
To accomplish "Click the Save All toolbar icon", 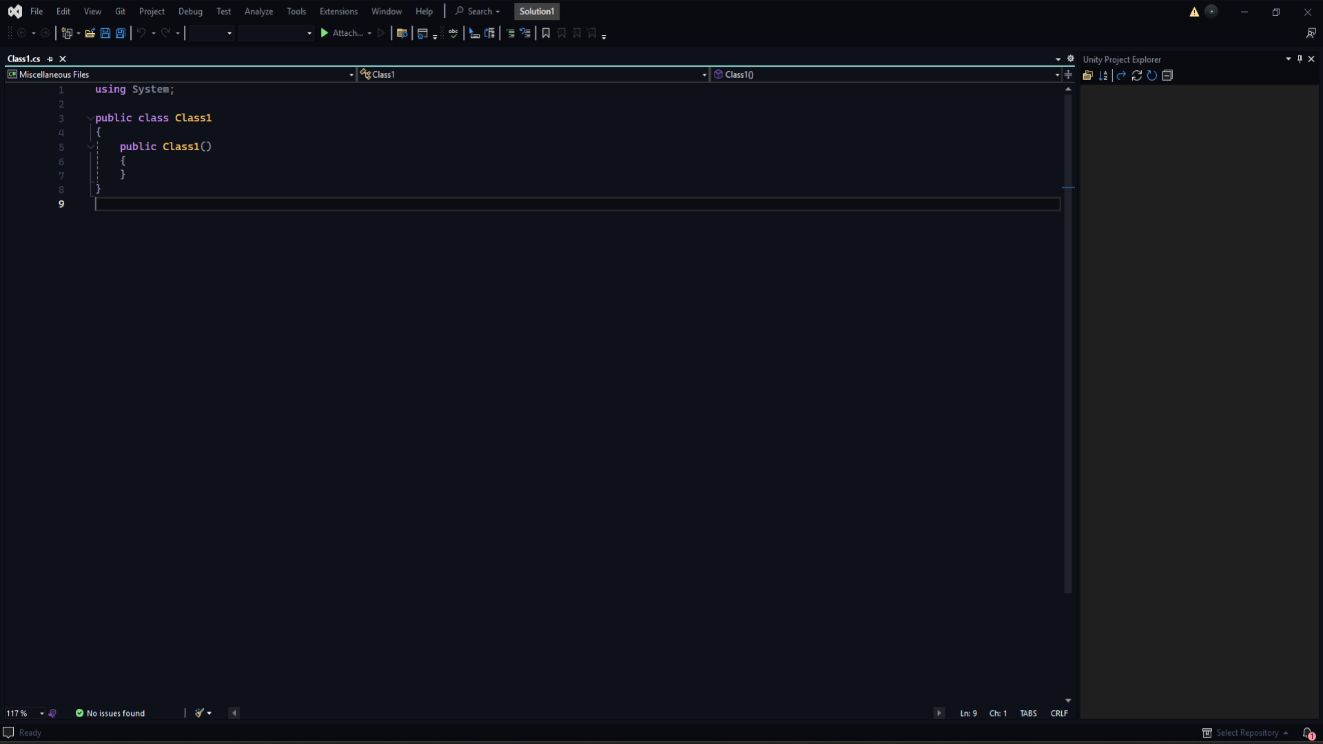I will pos(121,33).
